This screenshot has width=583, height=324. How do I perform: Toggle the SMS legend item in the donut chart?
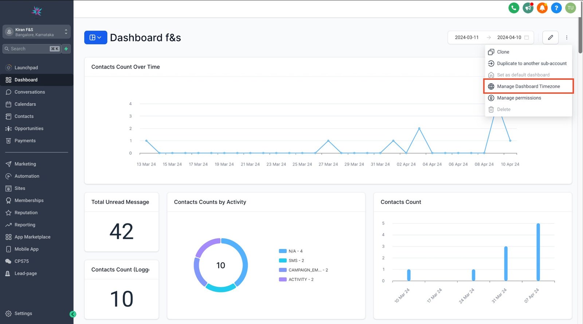click(296, 261)
